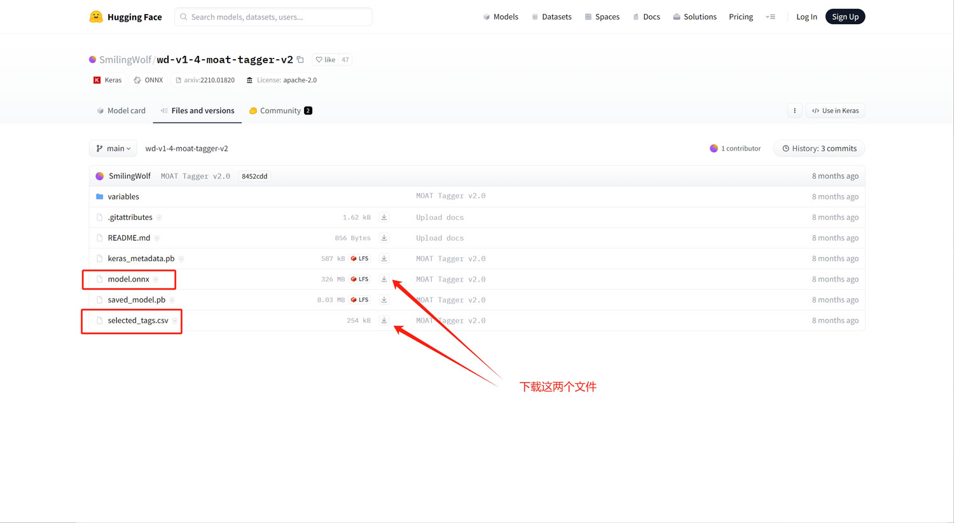Click the Sign Up button
Viewport: 954px width, 523px height.
point(845,17)
